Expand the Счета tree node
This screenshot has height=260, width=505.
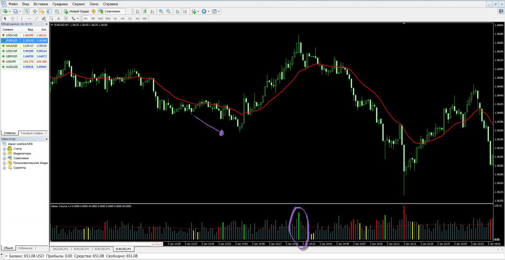[x=4, y=149]
